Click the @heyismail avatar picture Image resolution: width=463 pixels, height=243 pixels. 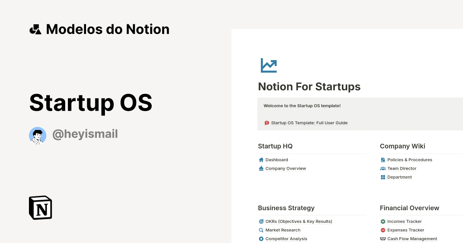click(37, 135)
